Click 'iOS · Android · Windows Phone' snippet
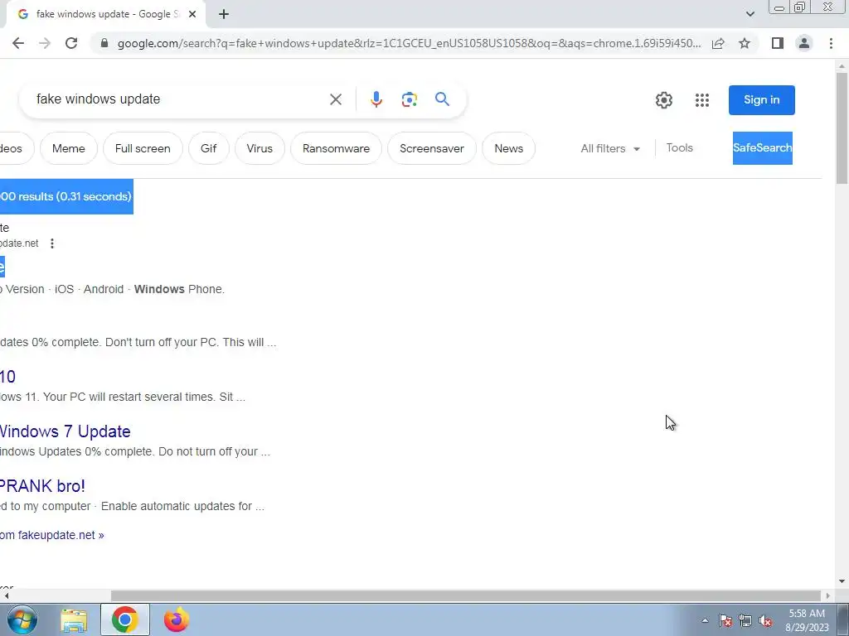The height and width of the screenshot is (636, 849). [x=139, y=289]
